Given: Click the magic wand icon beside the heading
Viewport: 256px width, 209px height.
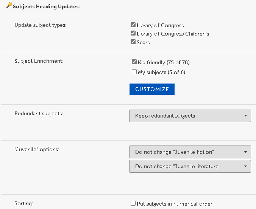Looking at the screenshot, I should (x=9, y=5).
